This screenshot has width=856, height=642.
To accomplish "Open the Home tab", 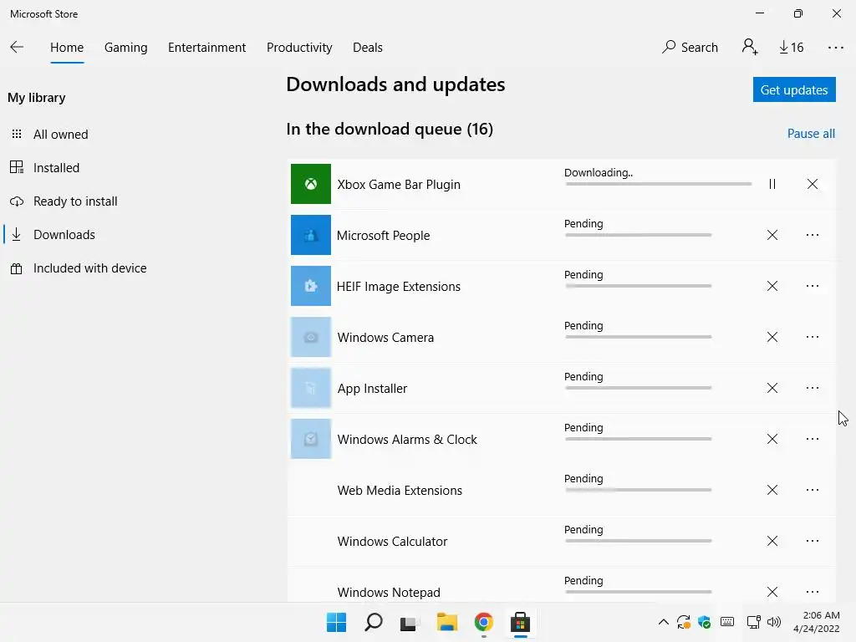I will click(x=67, y=48).
